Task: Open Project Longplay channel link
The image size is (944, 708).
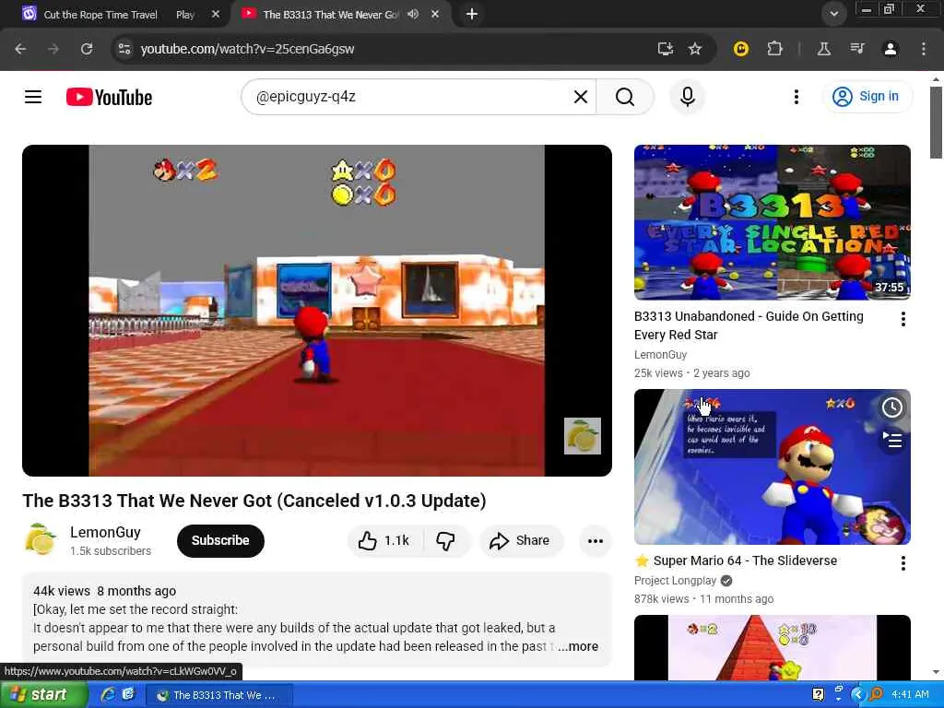Action: coord(675,581)
